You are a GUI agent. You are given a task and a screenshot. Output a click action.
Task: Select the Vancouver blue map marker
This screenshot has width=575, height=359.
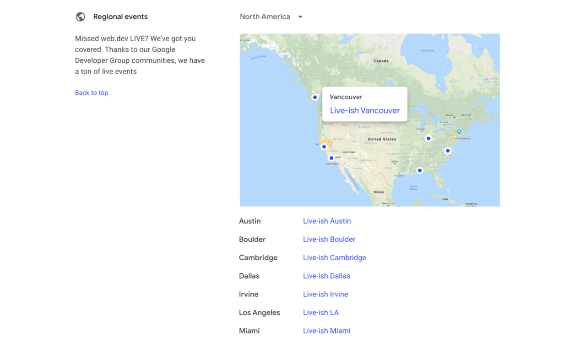[x=315, y=97]
